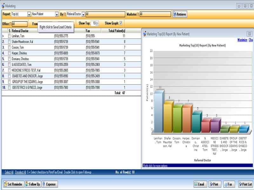Open the New Patient dropdown
Screen dimensions: 254x190
pos(57,14)
